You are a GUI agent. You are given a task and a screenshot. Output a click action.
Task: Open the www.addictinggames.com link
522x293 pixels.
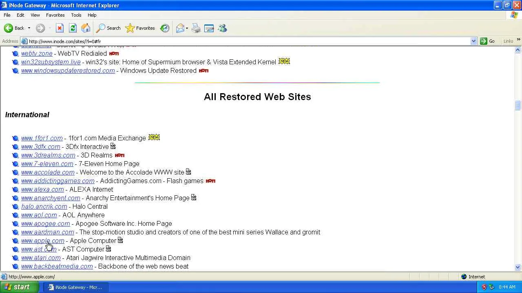pos(58,181)
